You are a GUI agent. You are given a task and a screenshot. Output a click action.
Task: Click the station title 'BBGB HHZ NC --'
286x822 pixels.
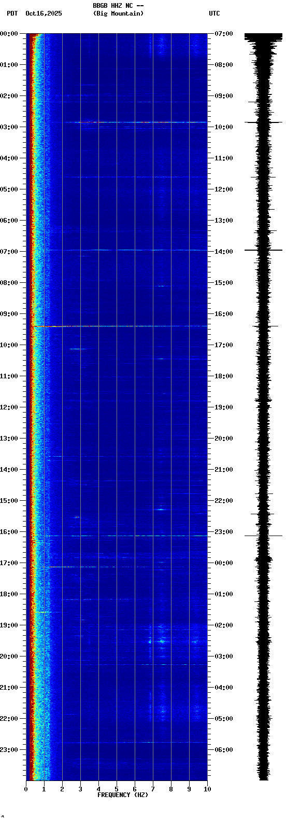click(118, 6)
